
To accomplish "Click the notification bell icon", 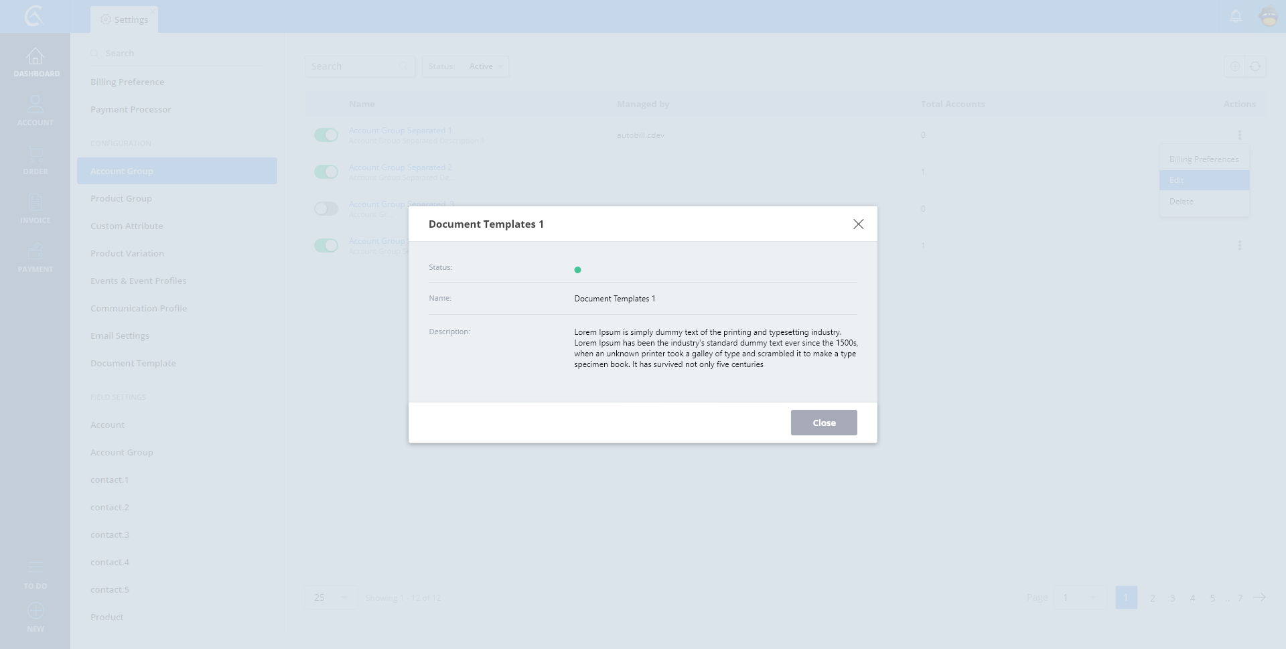I will point(1236,17).
